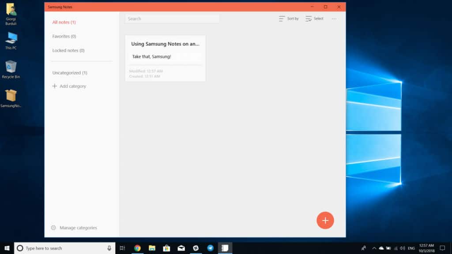
Task: Select the Recycle Bin desktop icon
Action: coord(11,69)
